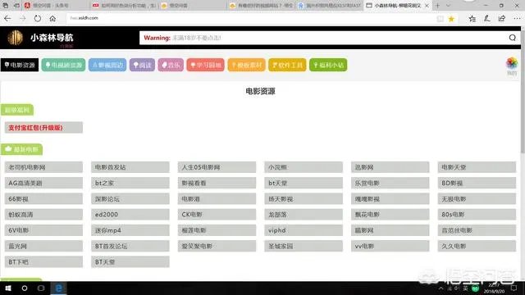Viewport: 525px width, 295px height.
Task: Open a new browser tab
Action: pos(437,6)
